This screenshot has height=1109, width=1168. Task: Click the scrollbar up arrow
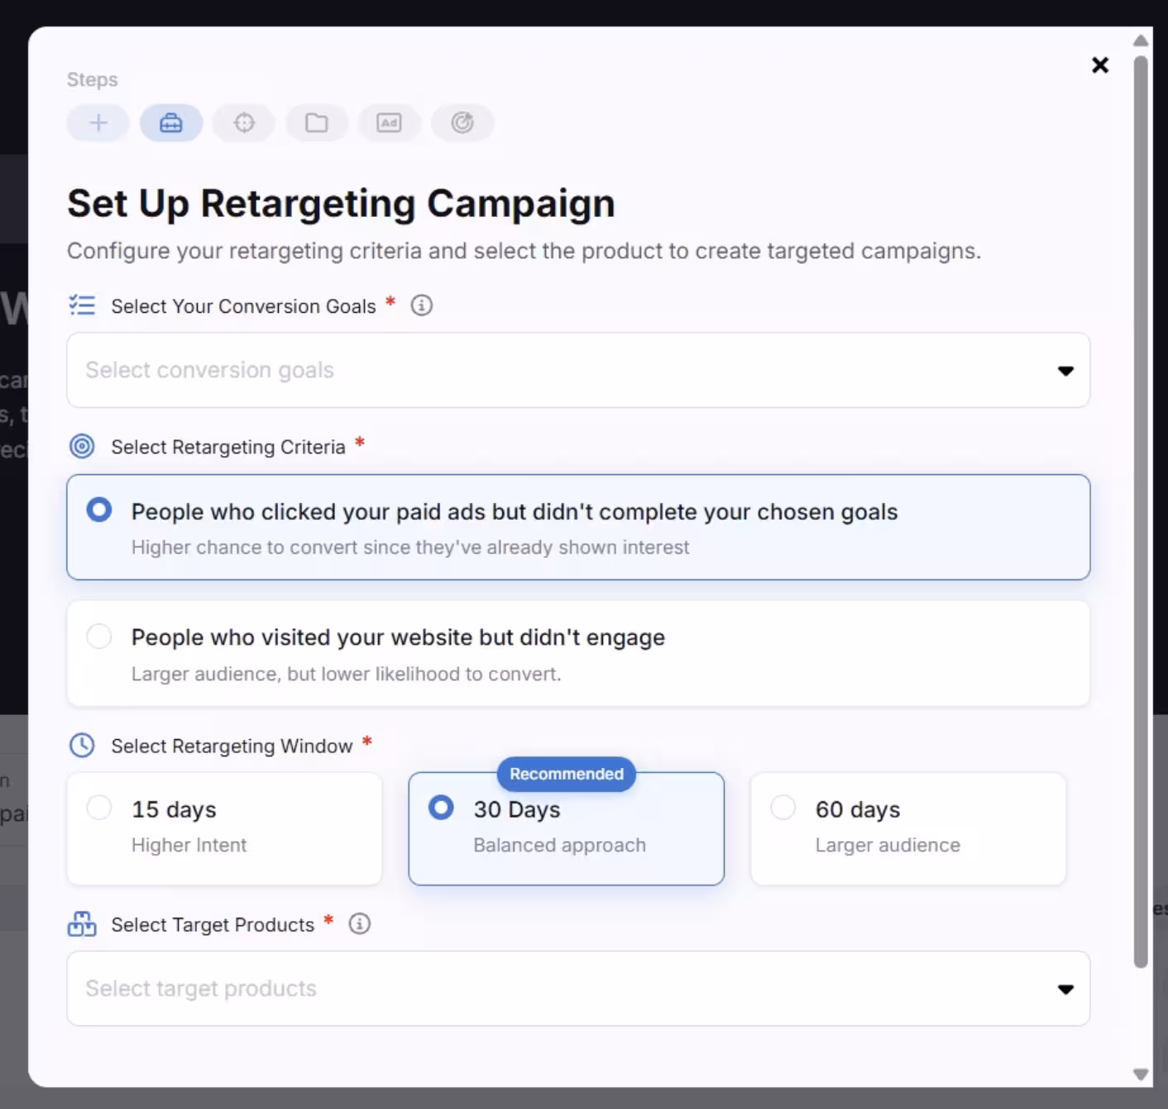pyautogui.click(x=1141, y=40)
